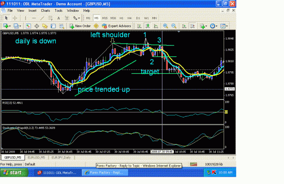284x184 pixels.
Task: Open the Insert menu
Action: tap(32, 10)
